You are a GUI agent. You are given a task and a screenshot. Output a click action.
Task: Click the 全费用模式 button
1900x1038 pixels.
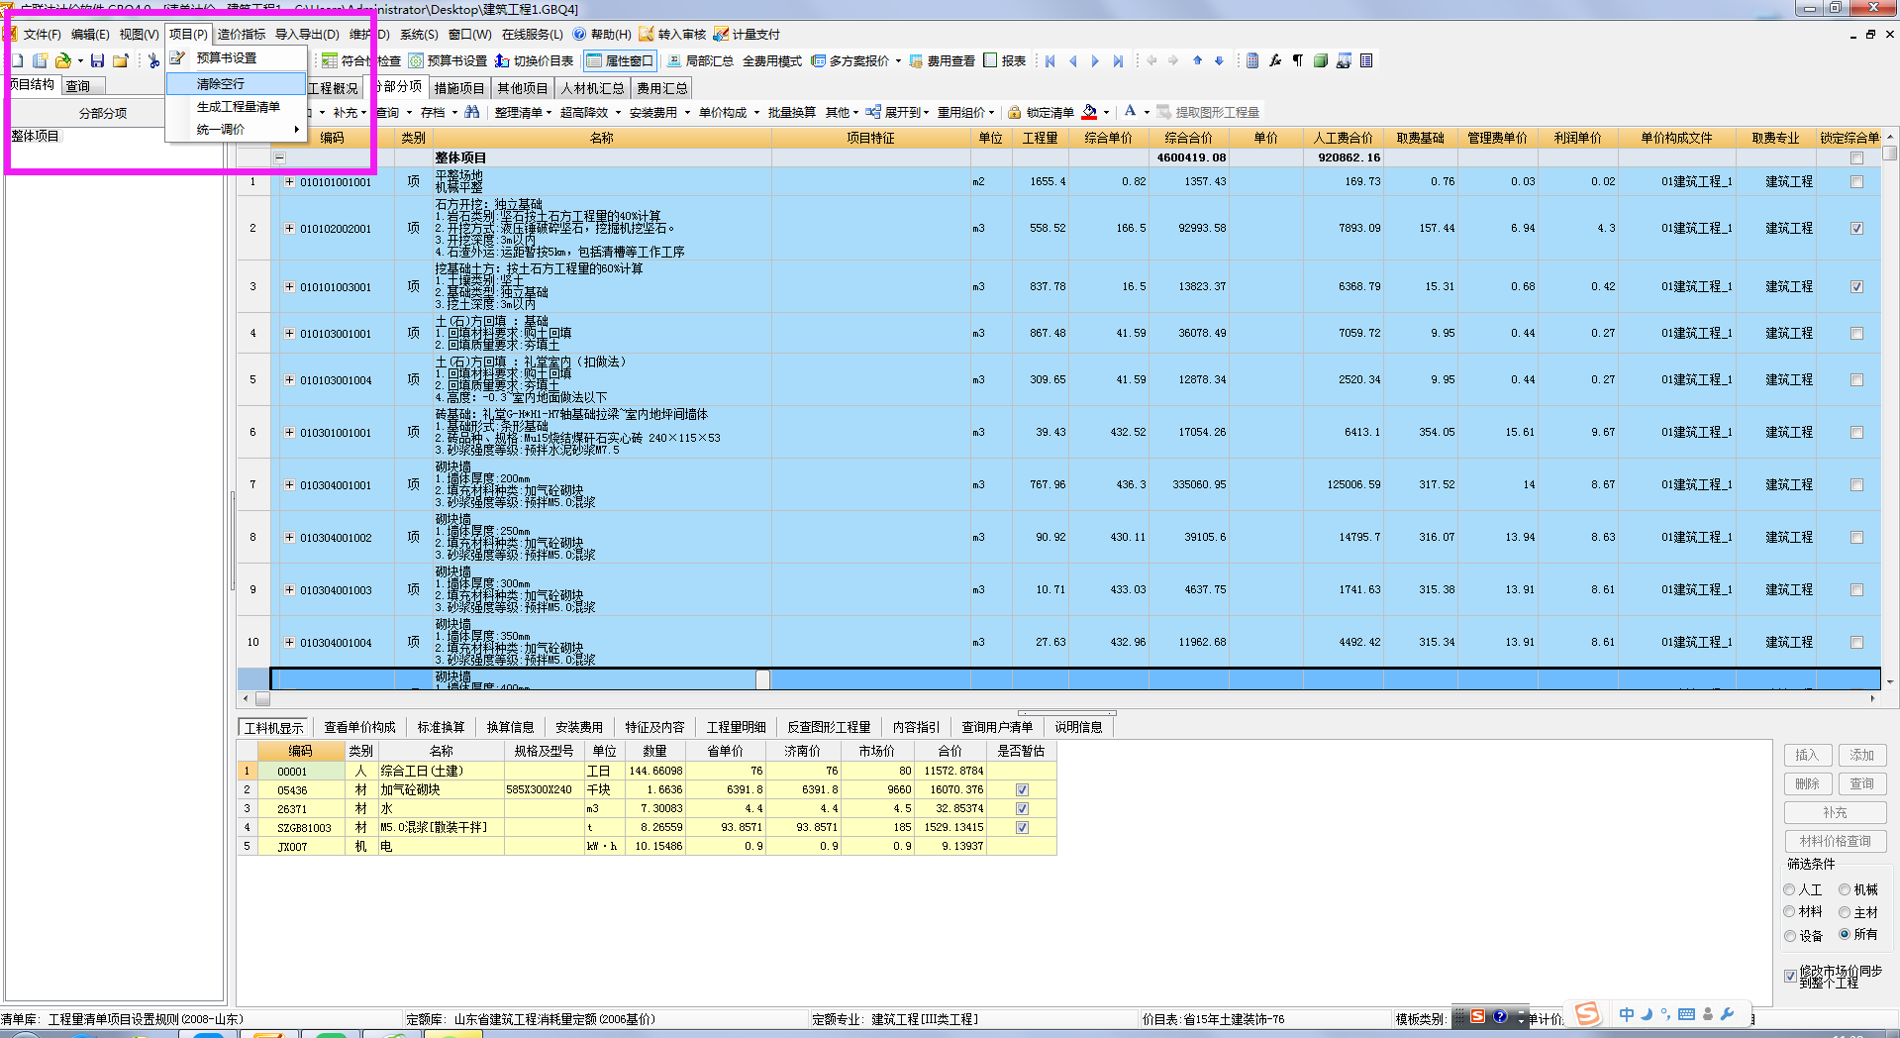(772, 60)
